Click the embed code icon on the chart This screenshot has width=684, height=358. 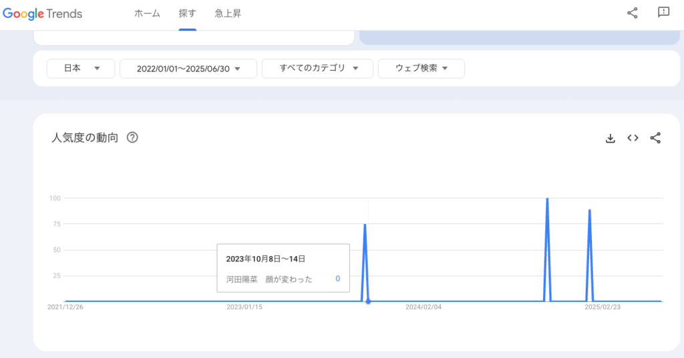point(633,138)
